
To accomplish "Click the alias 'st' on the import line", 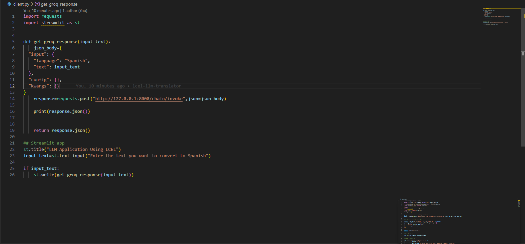I will [77, 23].
